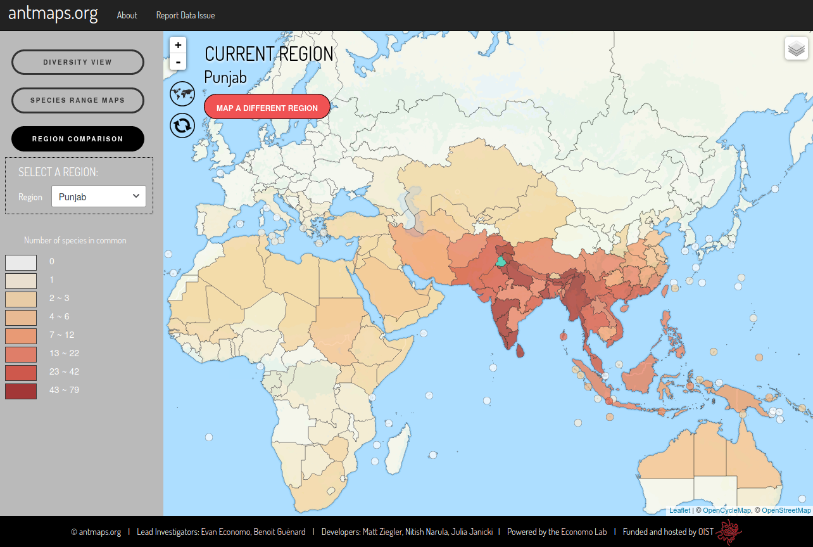The width and height of the screenshot is (813, 547).
Task: Open the map layers control
Action: click(x=796, y=48)
